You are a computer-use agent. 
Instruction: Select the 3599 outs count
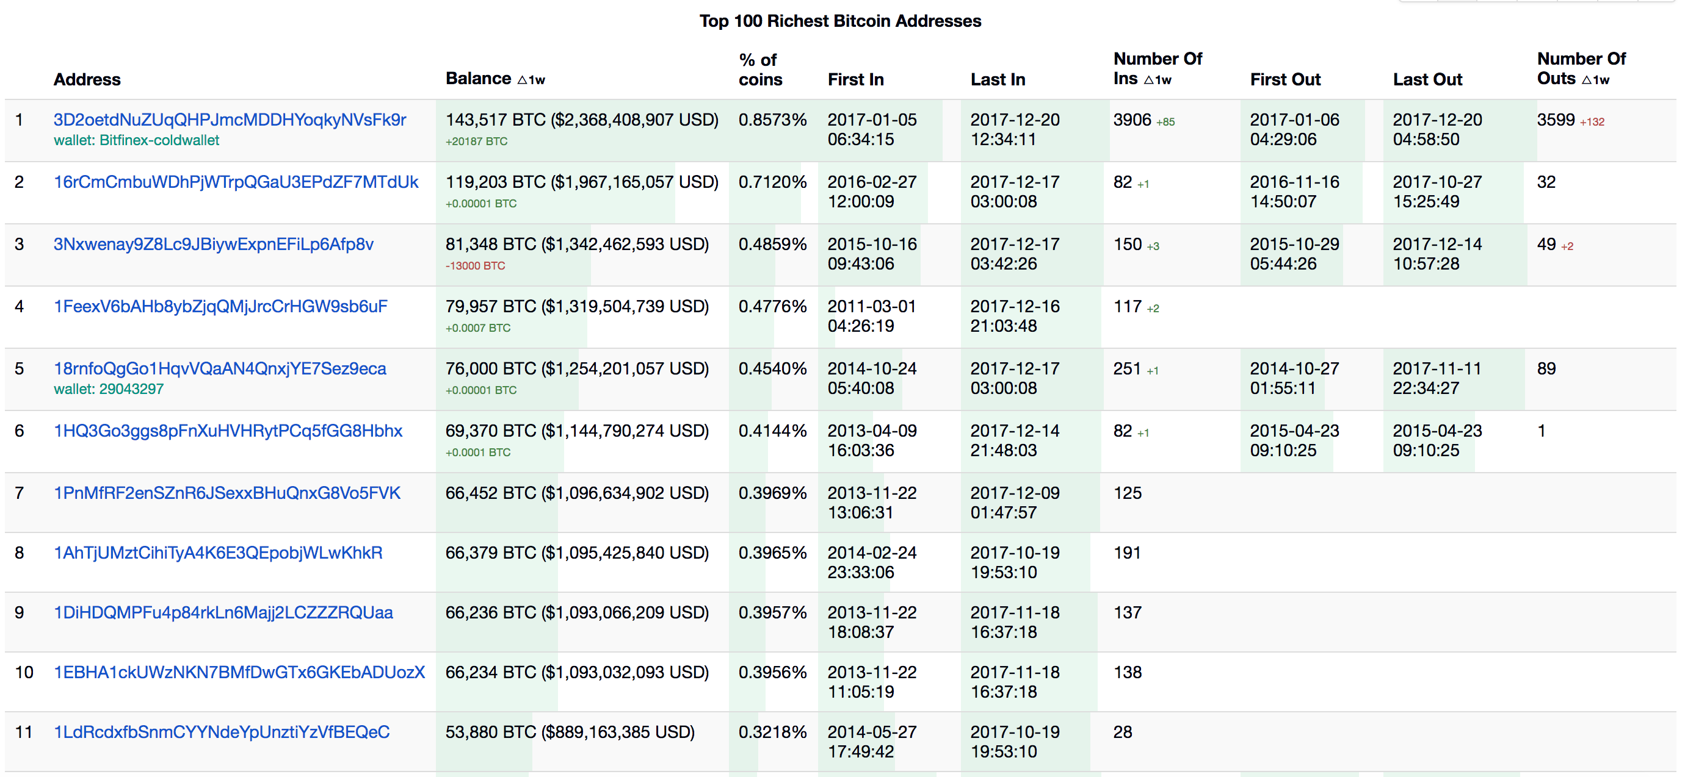point(1556,120)
